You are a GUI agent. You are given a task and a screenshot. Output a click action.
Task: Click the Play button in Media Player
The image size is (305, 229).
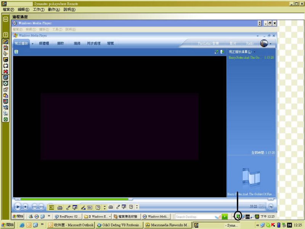coord(18,206)
